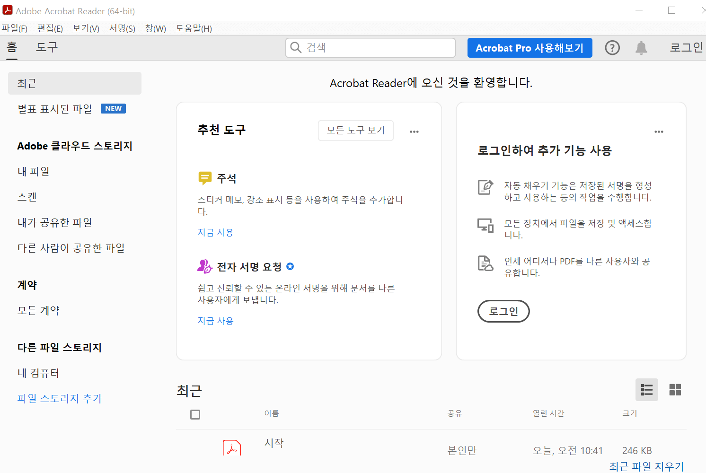The height and width of the screenshot is (473, 706).
Task: Switch to the 도구 tab
Action: 47,47
